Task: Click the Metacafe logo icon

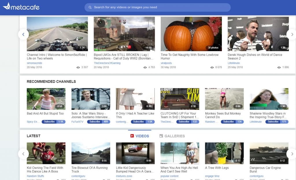Action: (x=7, y=6)
